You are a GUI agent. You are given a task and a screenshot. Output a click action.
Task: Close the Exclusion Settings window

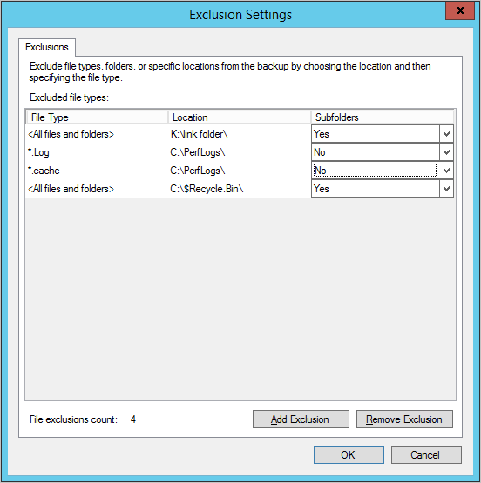[460, 10]
